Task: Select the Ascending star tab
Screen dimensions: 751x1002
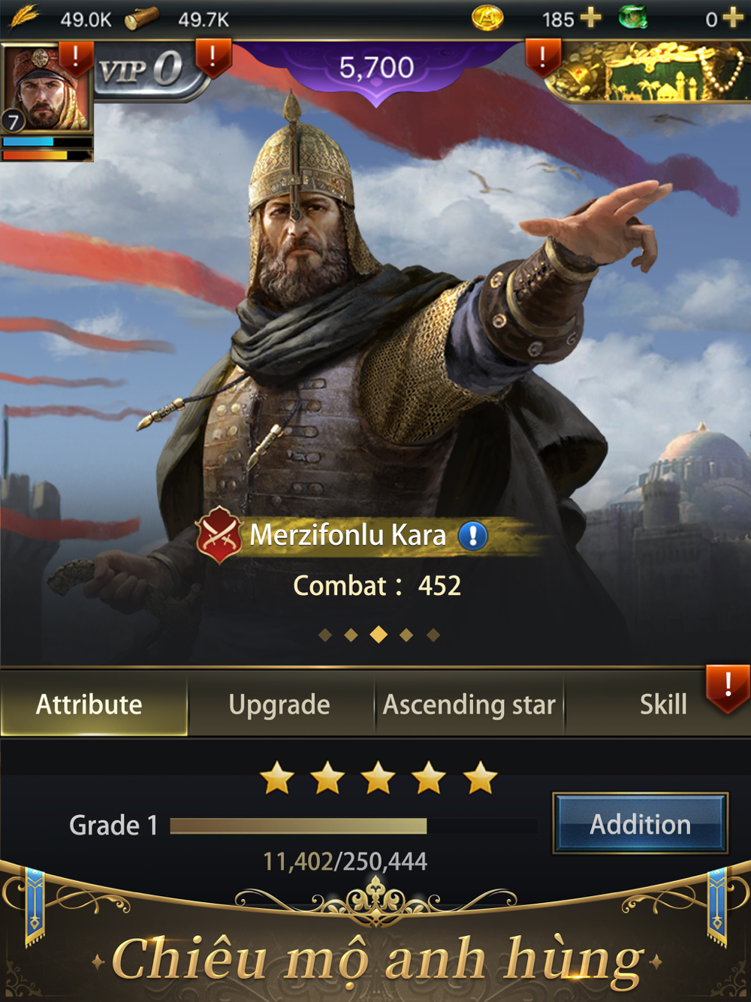Action: (x=469, y=704)
